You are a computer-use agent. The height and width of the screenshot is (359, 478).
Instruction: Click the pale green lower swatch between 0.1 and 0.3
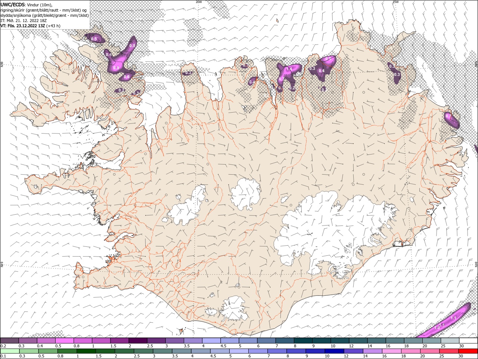[9, 351]
